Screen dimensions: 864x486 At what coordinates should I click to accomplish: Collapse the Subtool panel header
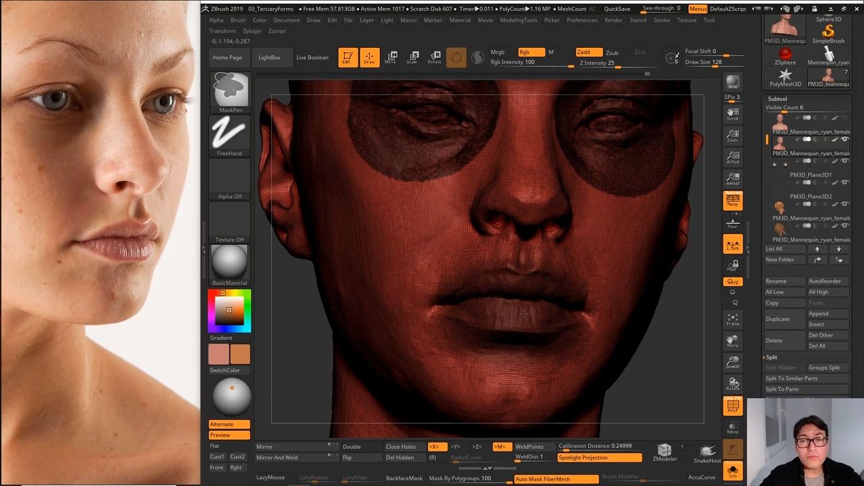[x=777, y=99]
